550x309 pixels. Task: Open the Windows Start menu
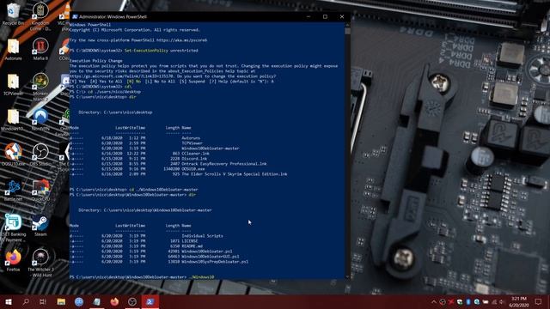(9, 301)
